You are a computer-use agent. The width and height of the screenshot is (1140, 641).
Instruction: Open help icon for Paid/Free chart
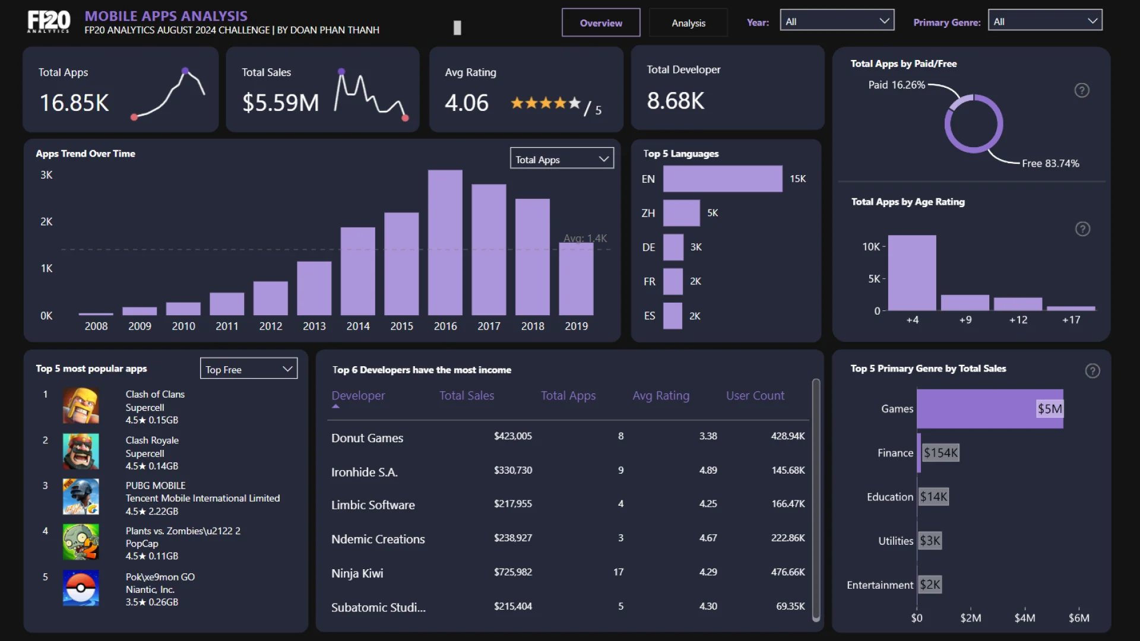1082,90
